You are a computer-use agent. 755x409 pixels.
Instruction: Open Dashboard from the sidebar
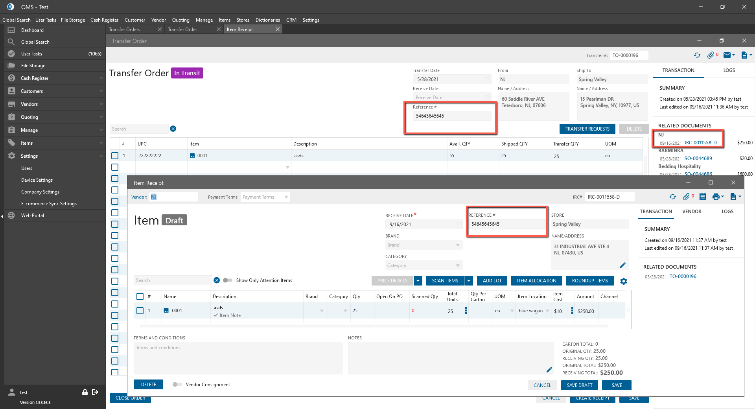(x=32, y=30)
